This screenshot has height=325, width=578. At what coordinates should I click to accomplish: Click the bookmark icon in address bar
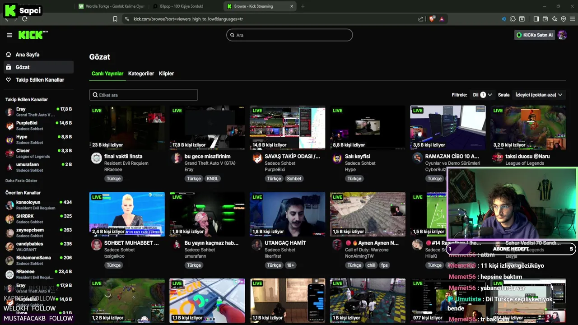115,19
